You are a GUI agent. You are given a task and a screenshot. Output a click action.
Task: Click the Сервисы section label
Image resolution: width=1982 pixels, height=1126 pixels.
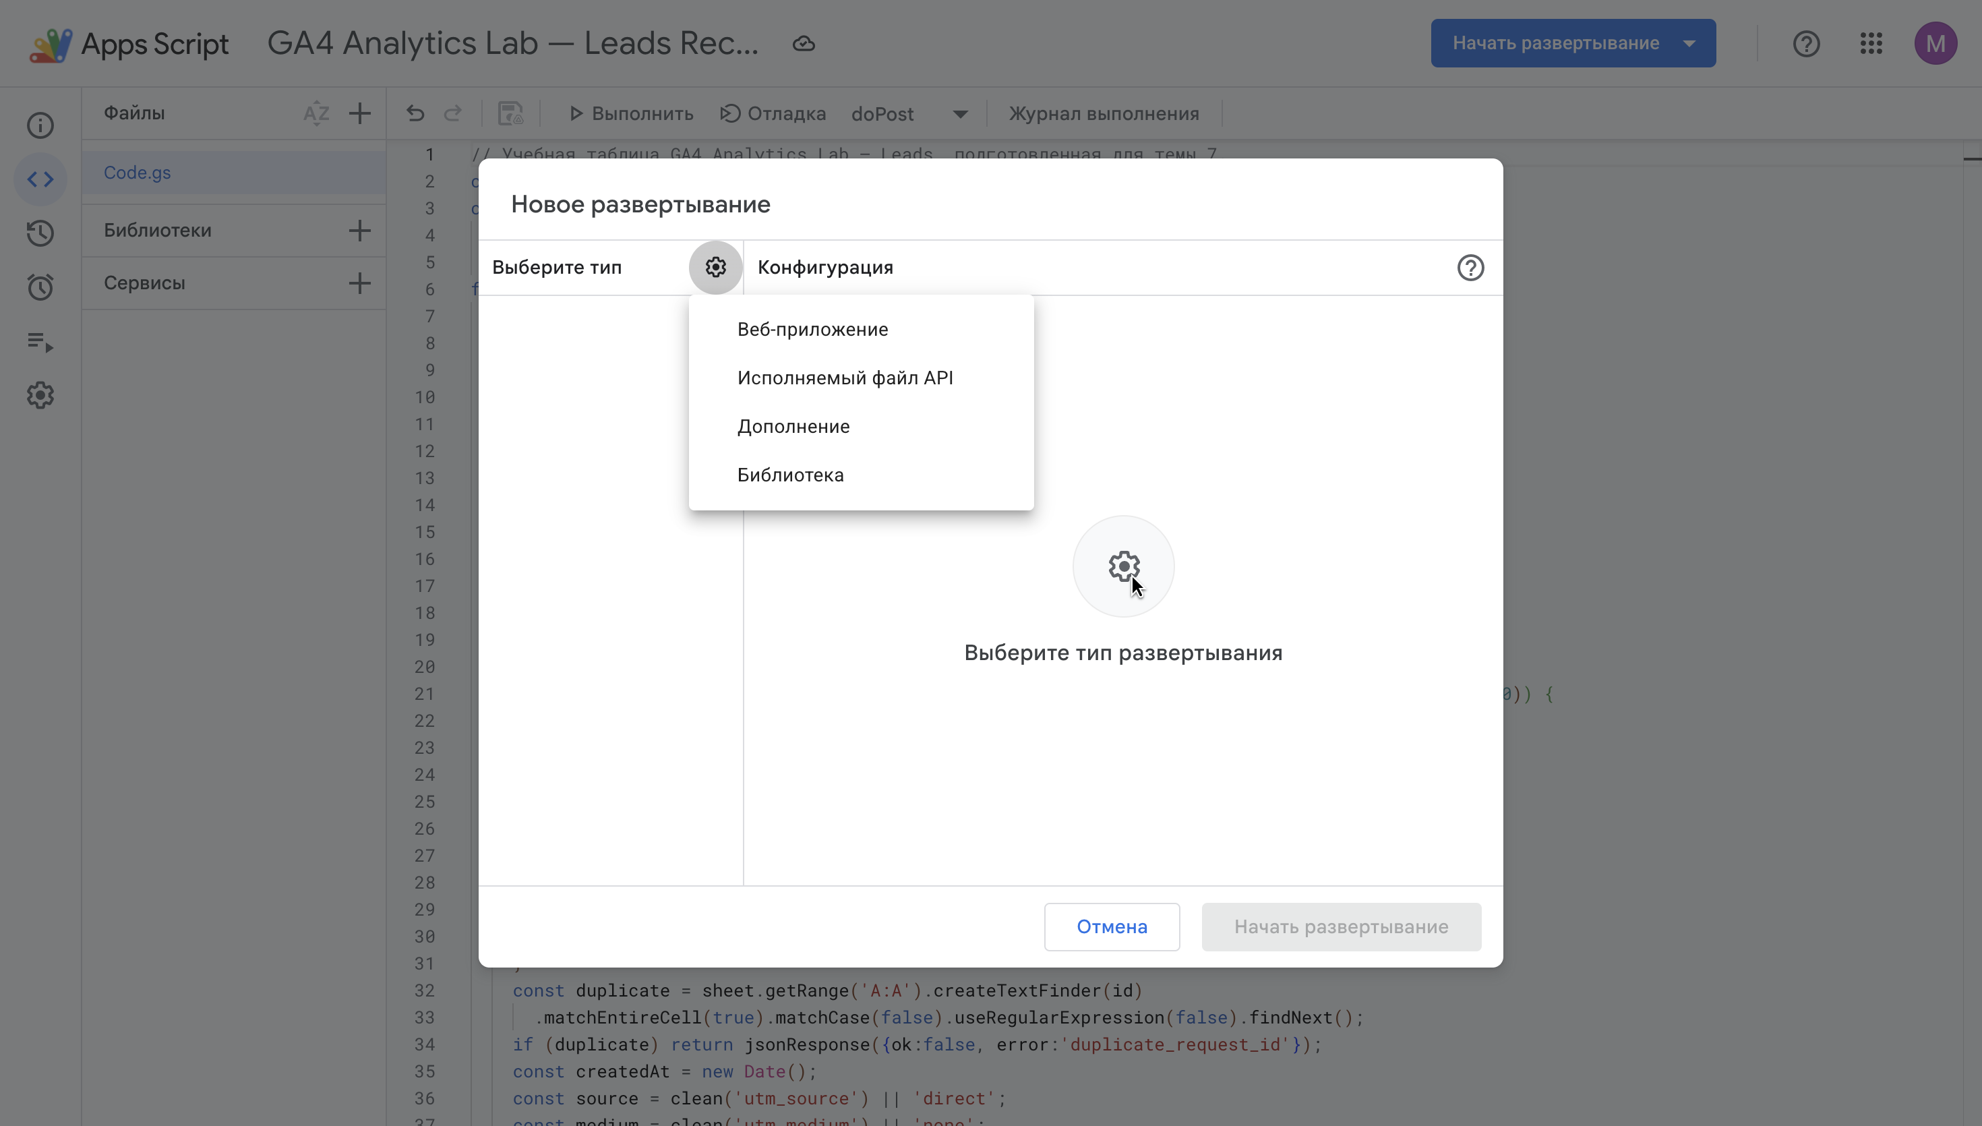click(144, 283)
